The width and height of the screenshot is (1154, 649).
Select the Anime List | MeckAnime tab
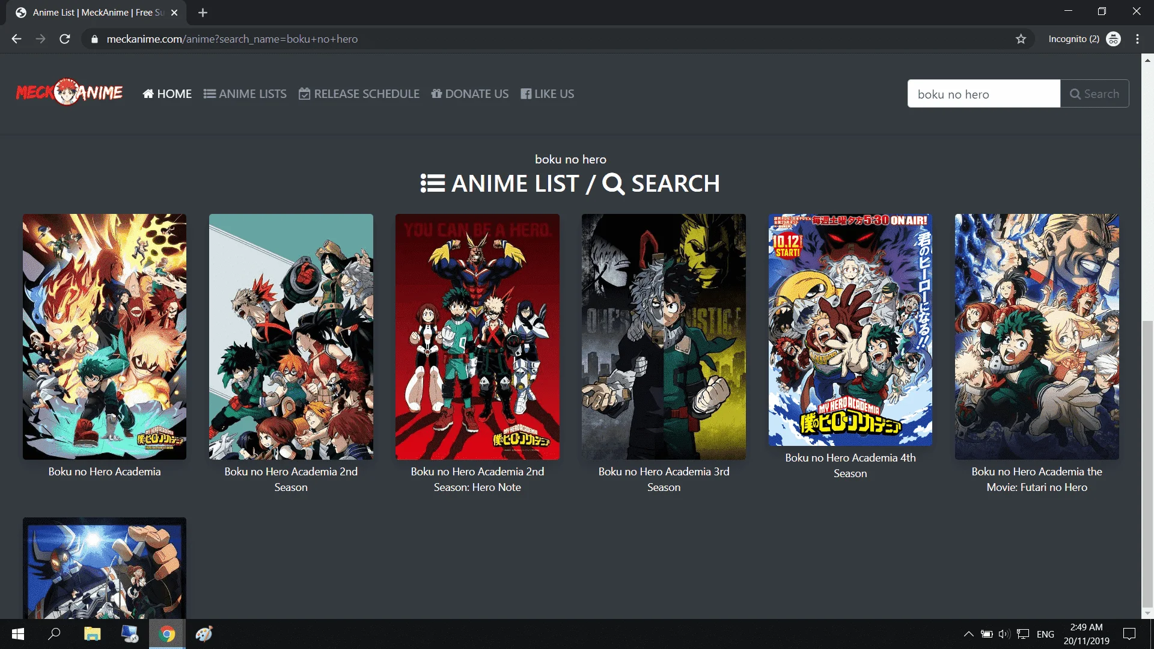(x=97, y=13)
